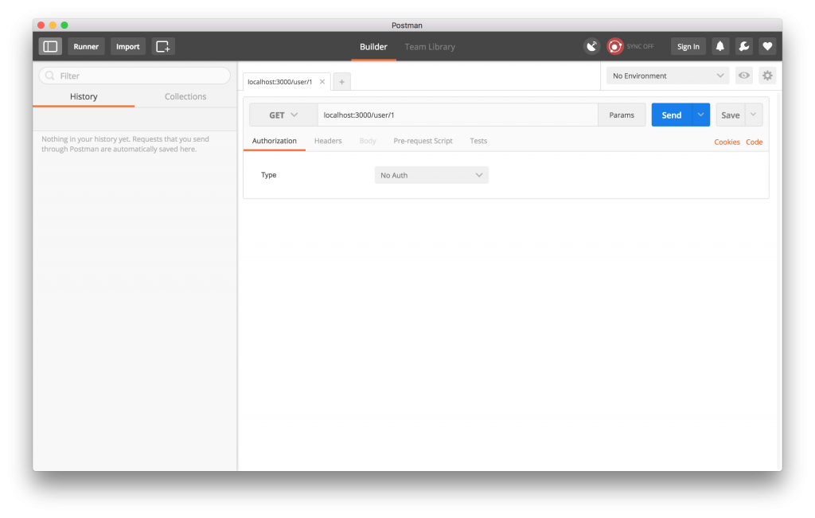Image resolution: width=815 pixels, height=518 pixels.
Task: Open the GET method dropdown
Action: point(283,115)
